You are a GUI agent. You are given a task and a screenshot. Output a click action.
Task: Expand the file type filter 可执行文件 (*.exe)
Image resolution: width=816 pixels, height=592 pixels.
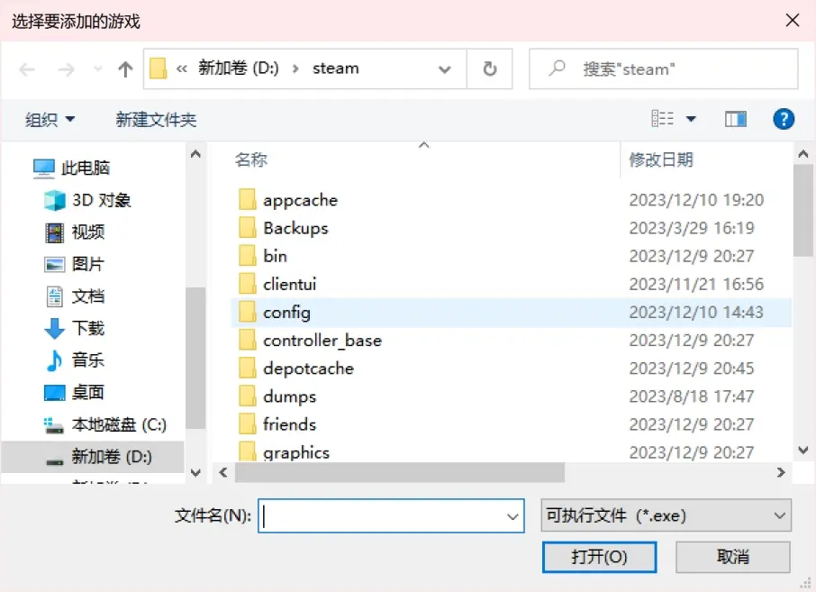click(666, 515)
